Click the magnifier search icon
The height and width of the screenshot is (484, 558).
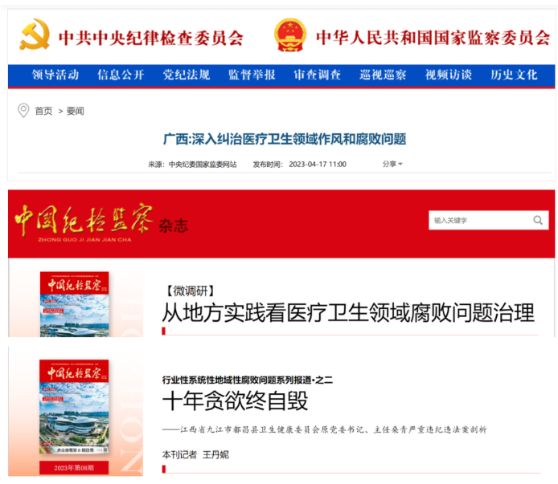click(538, 220)
